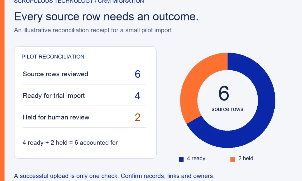
Task: Click the blue legend swatch for 4 ready
Action: pyautogui.click(x=181, y=159)
